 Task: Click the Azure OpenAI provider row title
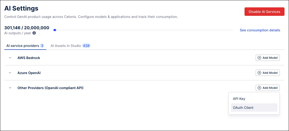(x=29, y=73)
